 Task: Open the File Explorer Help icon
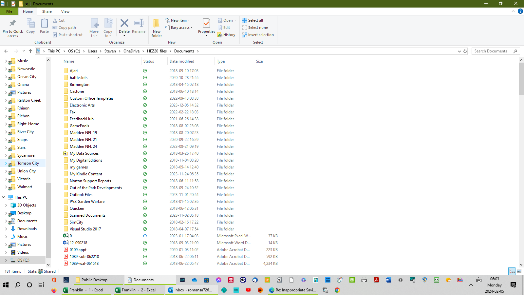coord(520,11)
